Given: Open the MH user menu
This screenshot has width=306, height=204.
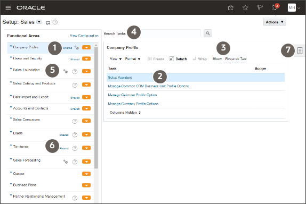Looking at the screenshot, I should [294, 8].
